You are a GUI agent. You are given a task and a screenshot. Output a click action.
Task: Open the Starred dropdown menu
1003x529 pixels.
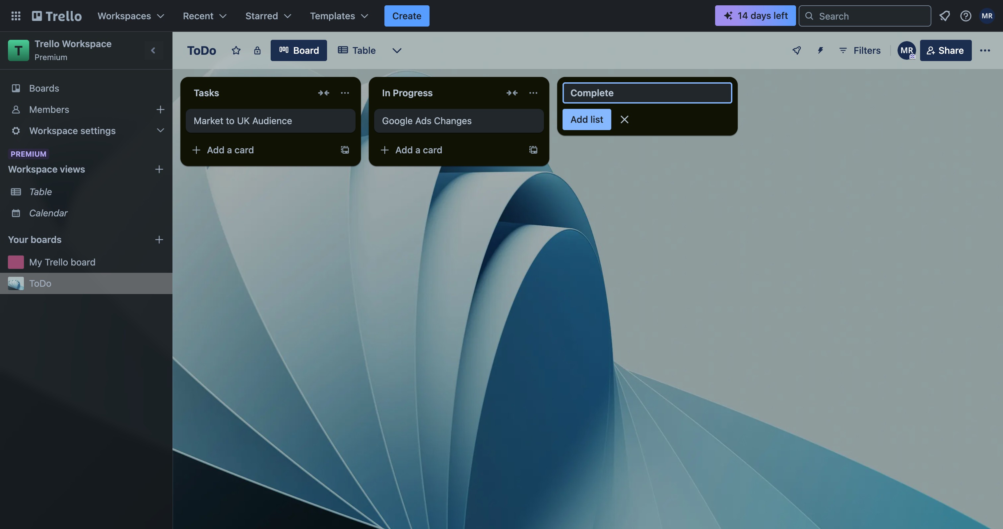[268, 16]
